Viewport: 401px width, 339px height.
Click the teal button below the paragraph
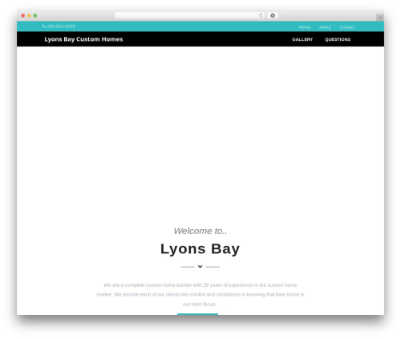click(197, 314)
